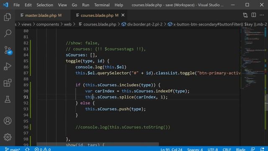This screenshot has height=151, width=268.
Task: Open the Explorer view in the activity bar
Action: click(x=8, y=17)
